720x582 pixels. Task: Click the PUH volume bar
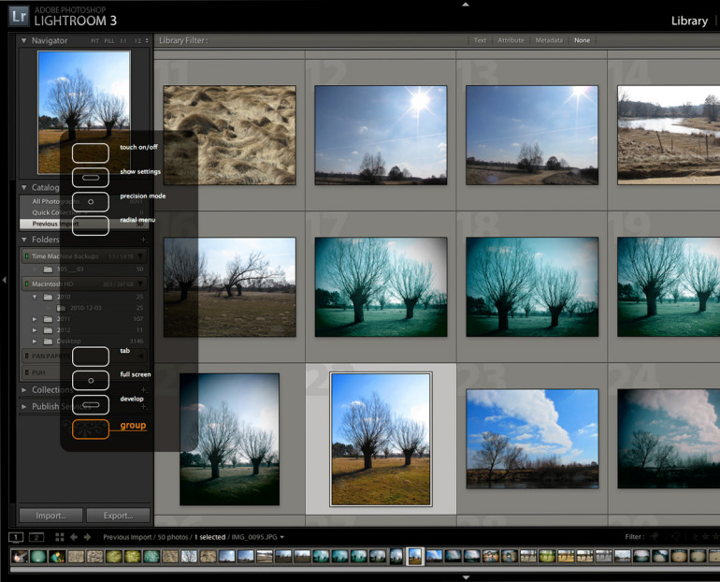point(84,372)
